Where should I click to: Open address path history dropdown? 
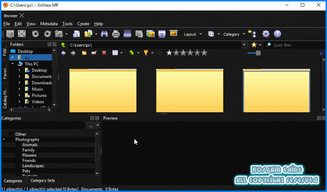(244, 45)
